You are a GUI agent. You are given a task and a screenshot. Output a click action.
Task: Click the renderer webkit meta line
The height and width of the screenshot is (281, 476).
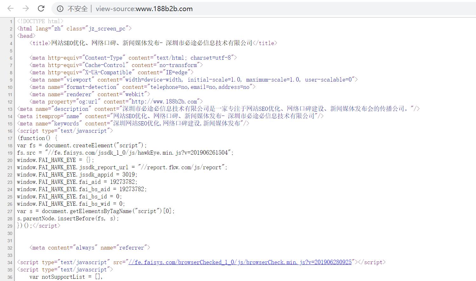tap(90, 94)
